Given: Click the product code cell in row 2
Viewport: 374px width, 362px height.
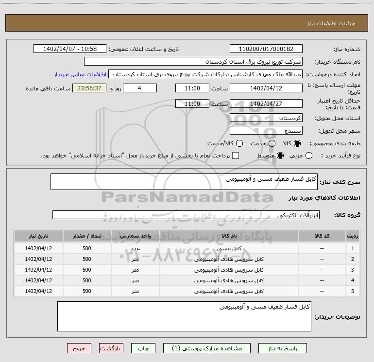Looking at the screenshot, I should [322, 259].
